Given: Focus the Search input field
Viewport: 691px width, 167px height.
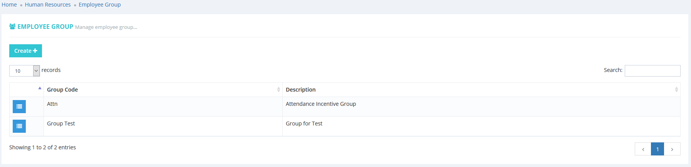Looking at the screenshot, I should [652, 71].
